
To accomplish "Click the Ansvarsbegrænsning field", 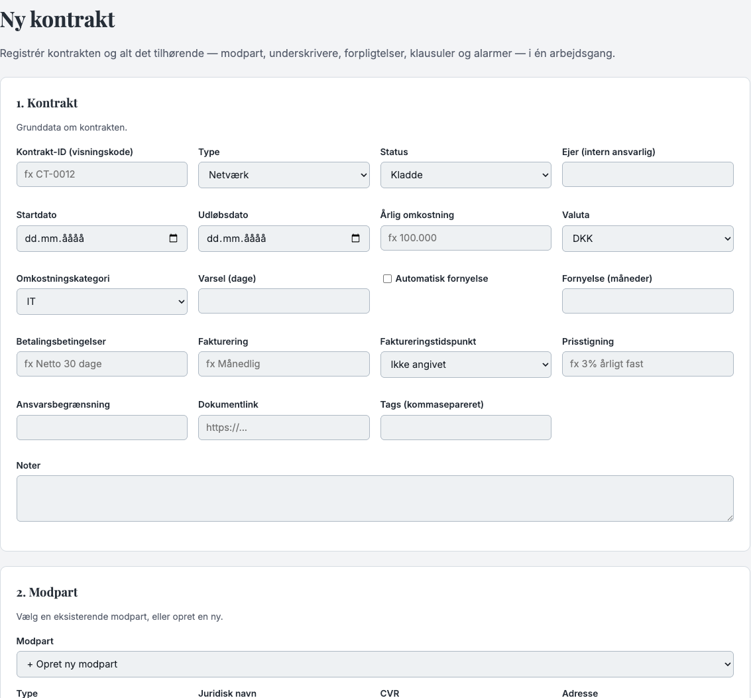I will click(x=101, y=428).
